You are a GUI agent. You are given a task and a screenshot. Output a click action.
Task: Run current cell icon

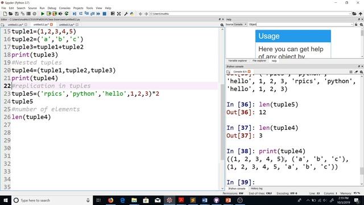pos(49,14)
